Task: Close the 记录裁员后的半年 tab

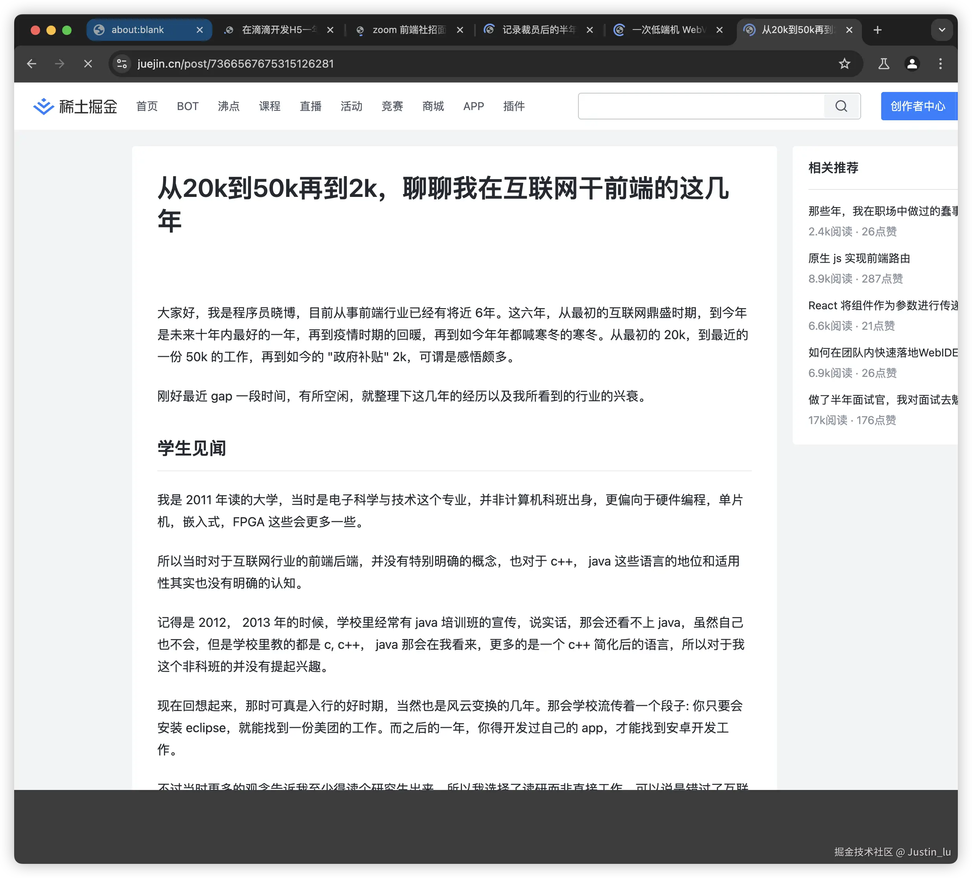Action: click(590, 30)
